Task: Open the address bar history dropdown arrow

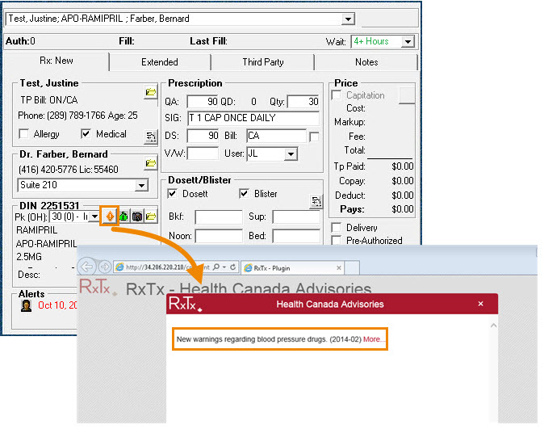Action: [x=224, y=267]
